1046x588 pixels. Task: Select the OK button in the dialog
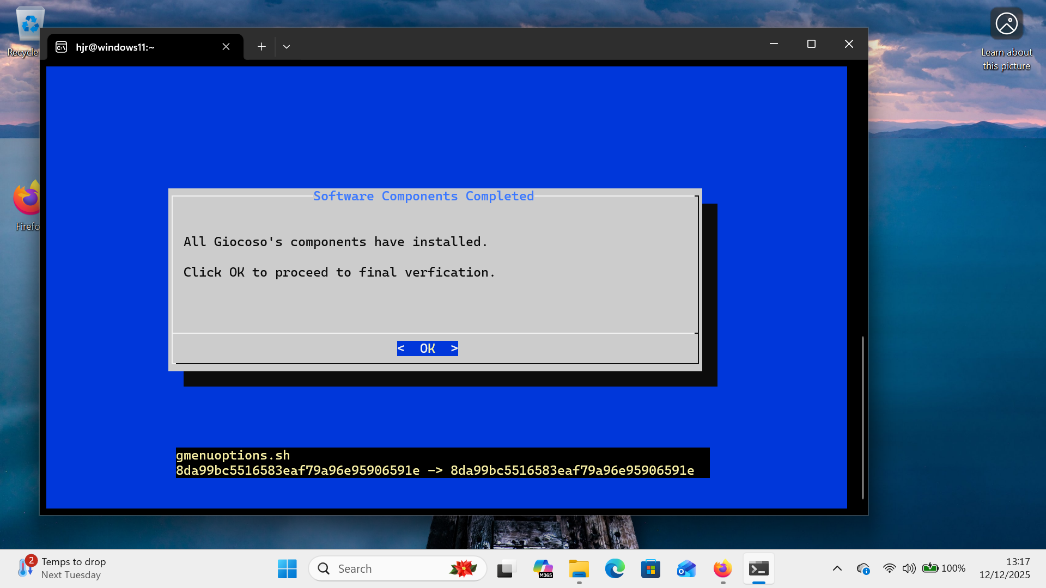pos(427,348)
